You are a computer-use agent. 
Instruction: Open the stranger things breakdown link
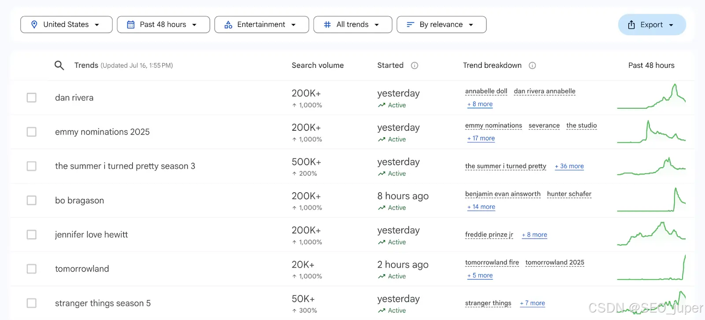click(488, 303)
